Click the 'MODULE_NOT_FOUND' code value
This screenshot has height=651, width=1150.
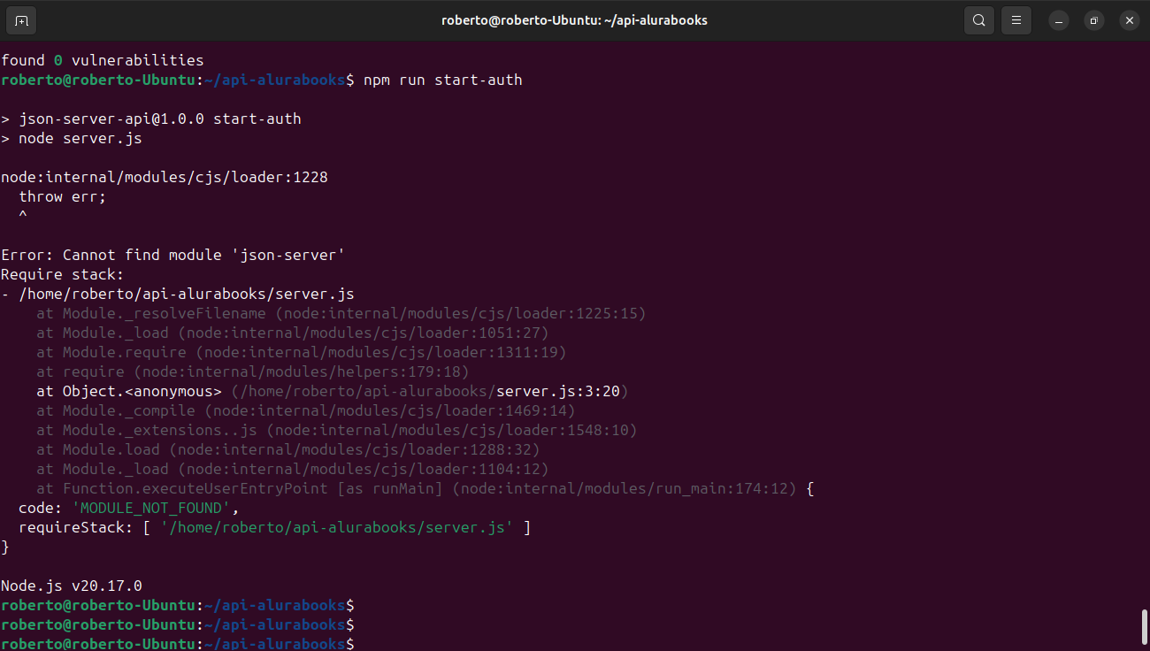(151, 508)
